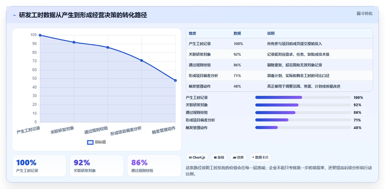Screen dimensions: 385x189
Task: Click x-axis label 产生工时记录 on chart
Action: click(x=28, y=130)
